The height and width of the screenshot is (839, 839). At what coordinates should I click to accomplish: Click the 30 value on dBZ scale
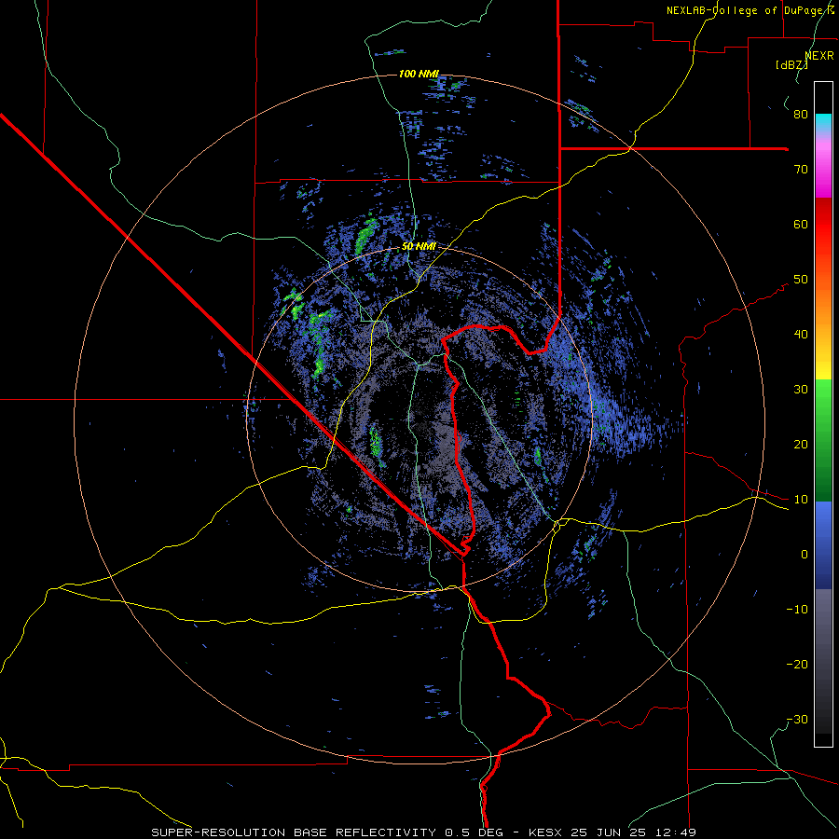click(801, 390)
